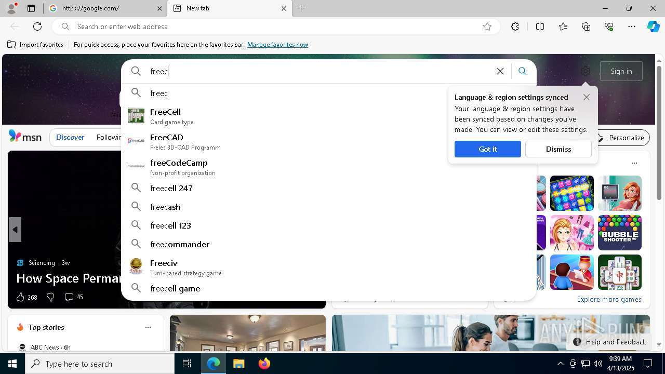Switch to the Discover tab

pos(70,137)
